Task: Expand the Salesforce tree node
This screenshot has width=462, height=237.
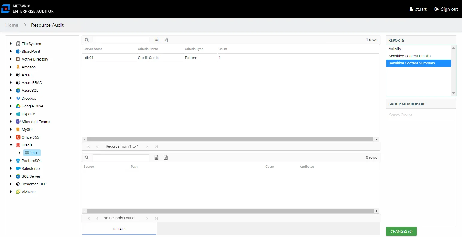Action: (11, 168)
